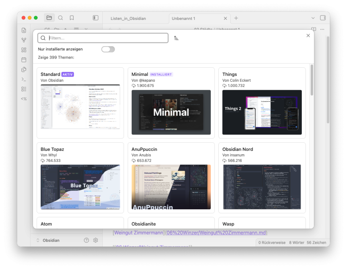The image size is (347, 269).
Task: Click '0 Rückverweise' in the status bar
Action: tap(272, 243)
